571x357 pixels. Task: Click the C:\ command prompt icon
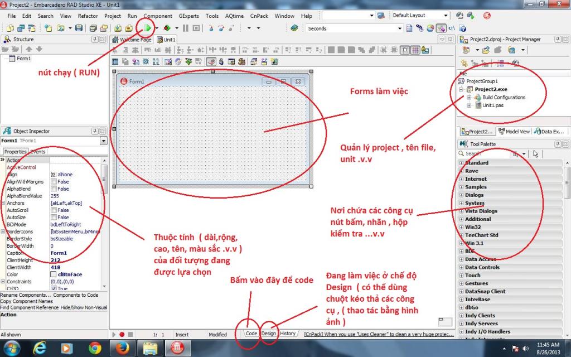(452, 28)
